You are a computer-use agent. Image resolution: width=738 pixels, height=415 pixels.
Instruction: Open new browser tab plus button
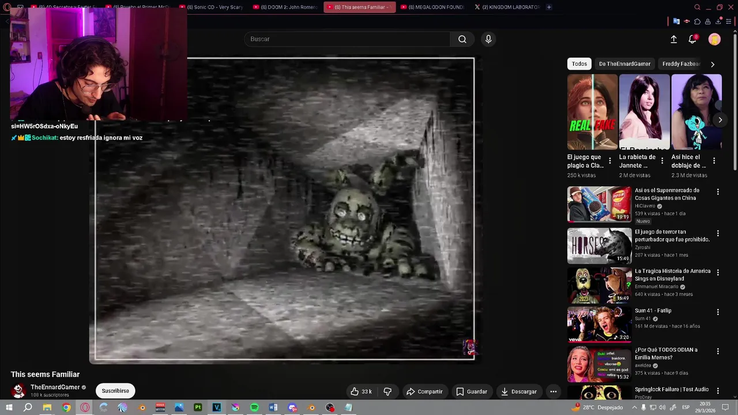pyautogui.click(x=549, y=7)
